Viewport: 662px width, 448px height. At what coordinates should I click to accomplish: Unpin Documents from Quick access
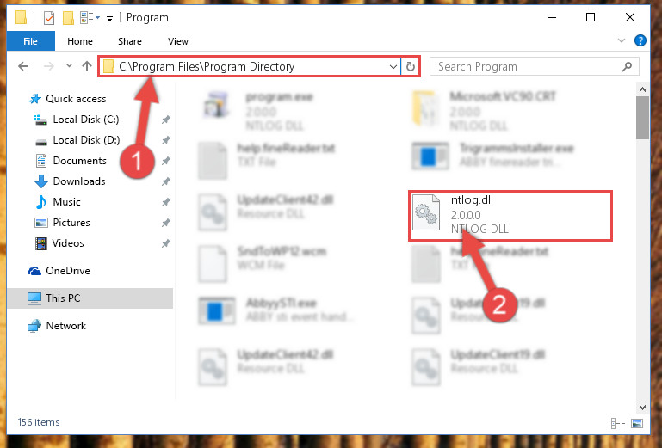165,161
